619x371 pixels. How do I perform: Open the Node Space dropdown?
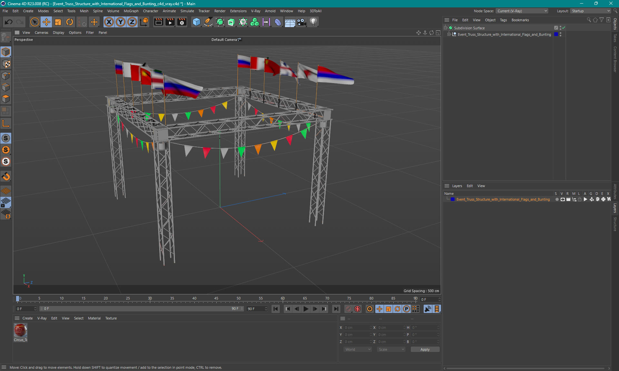[522, 11]
